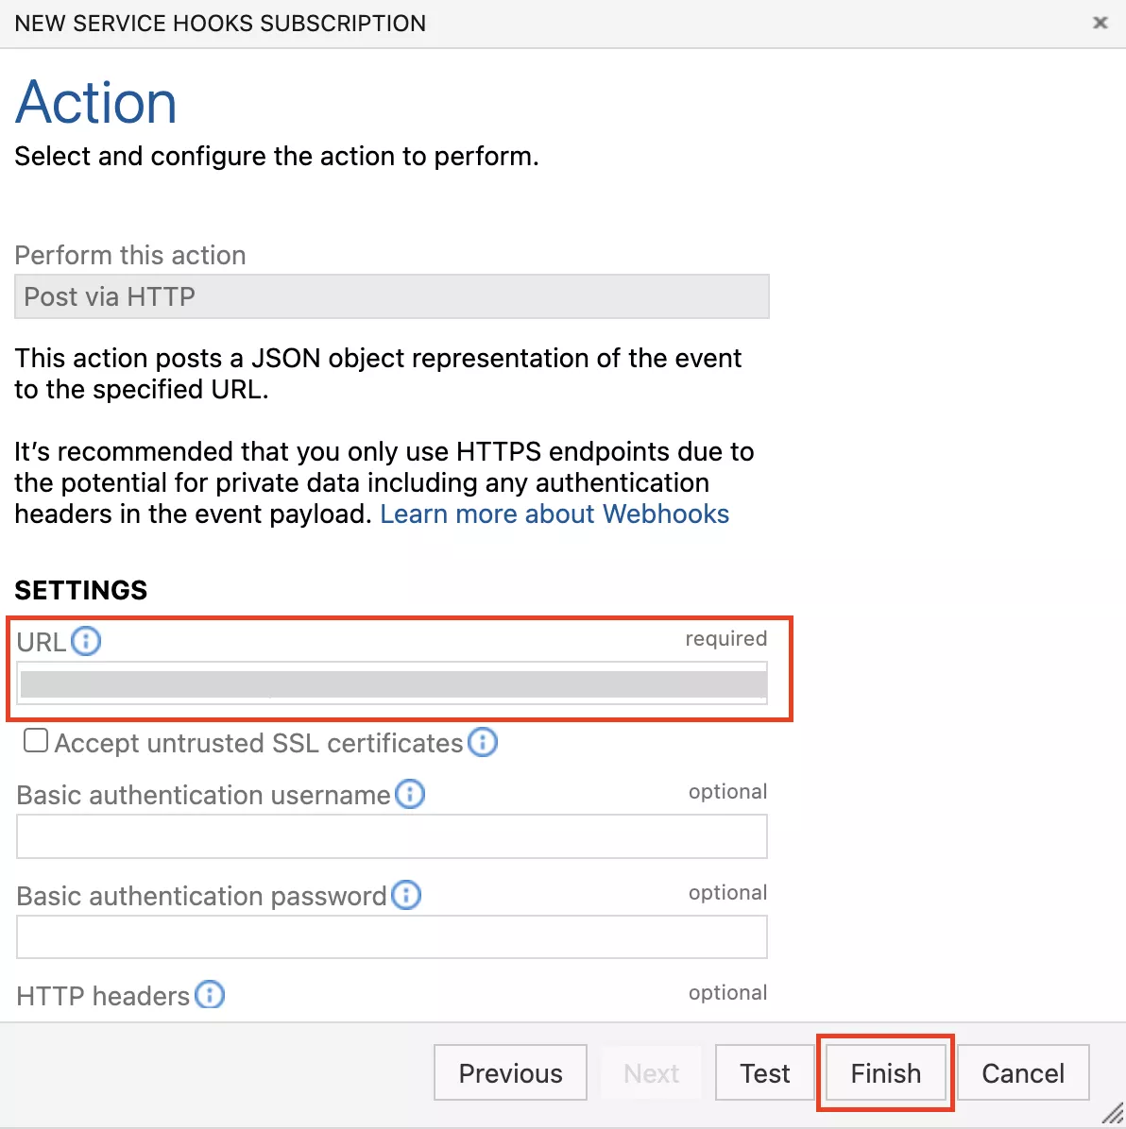The image size is (1126, 1129).
Task: Click into Basic authentication password field
Action: coord(391,936)
